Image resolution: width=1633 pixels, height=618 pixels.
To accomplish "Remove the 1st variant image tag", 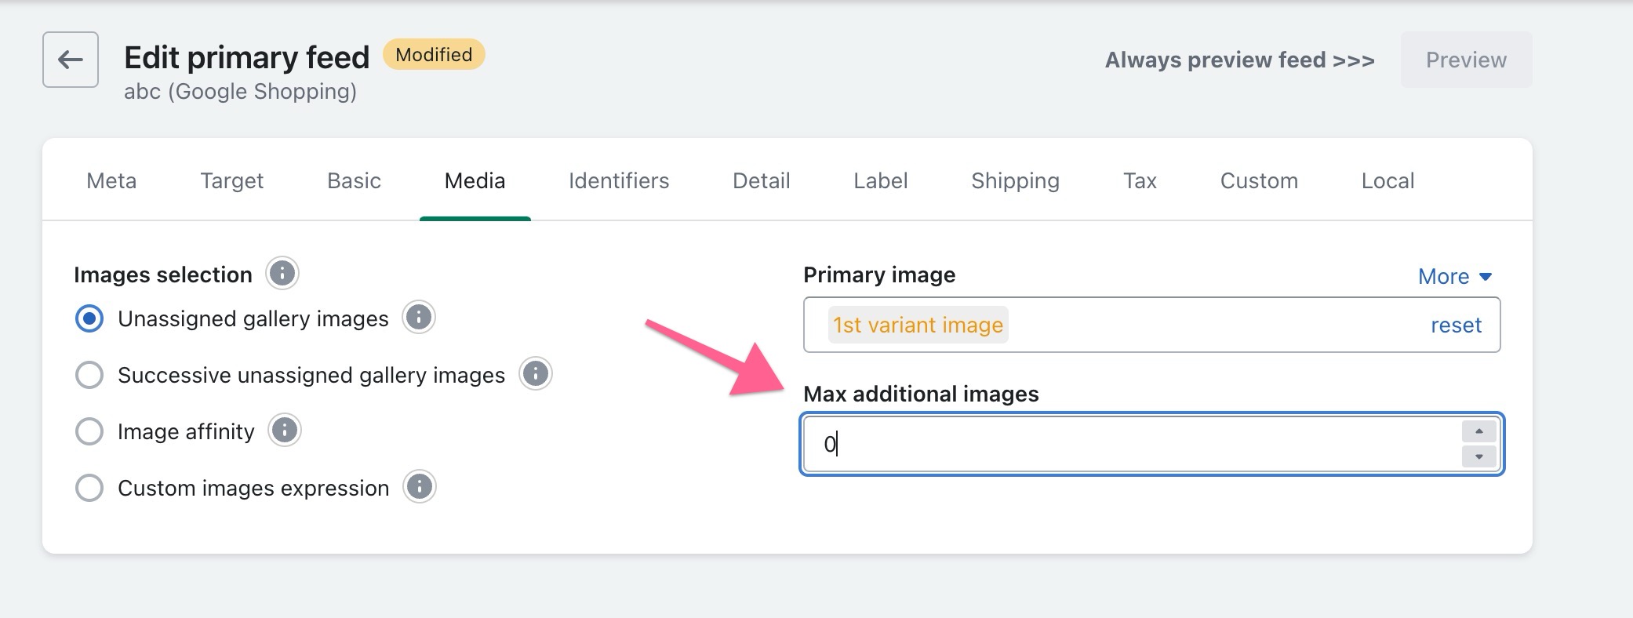I will click(917, 325).
